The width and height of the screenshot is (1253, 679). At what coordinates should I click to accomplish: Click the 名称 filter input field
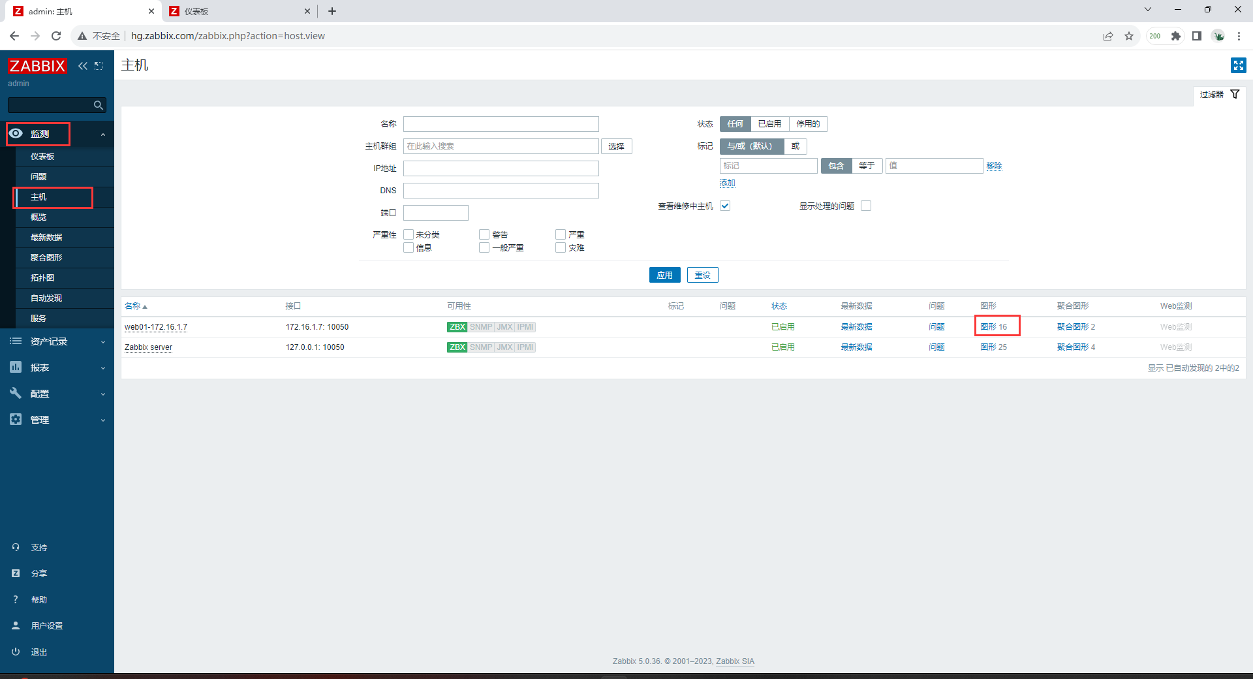coord(501,124)
